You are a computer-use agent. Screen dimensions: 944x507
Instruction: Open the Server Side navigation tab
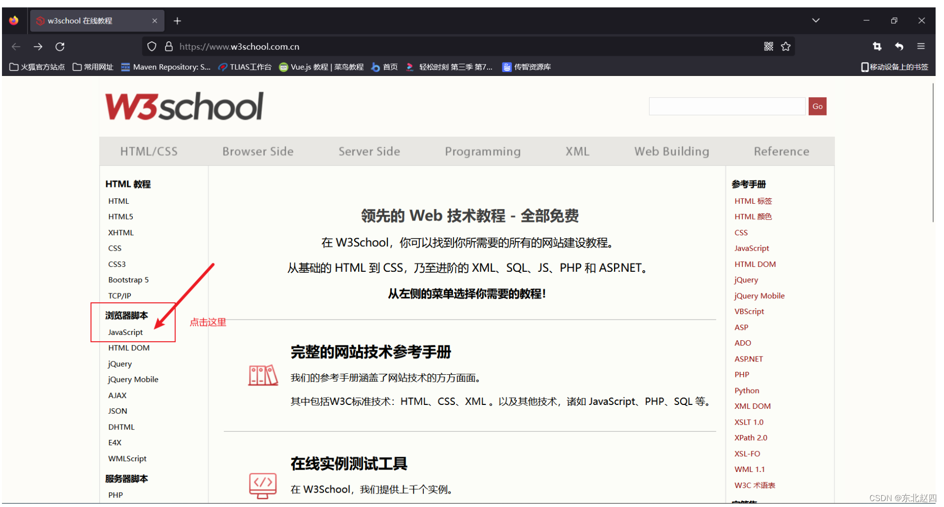point(369,151)
